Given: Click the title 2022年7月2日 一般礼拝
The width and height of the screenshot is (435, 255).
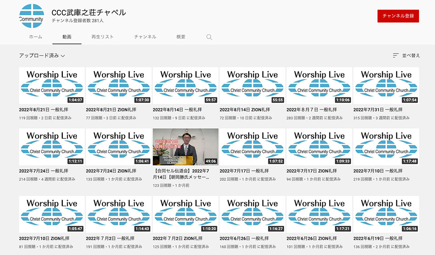Looking at the screenshot, I should click(x=110, y=239).
